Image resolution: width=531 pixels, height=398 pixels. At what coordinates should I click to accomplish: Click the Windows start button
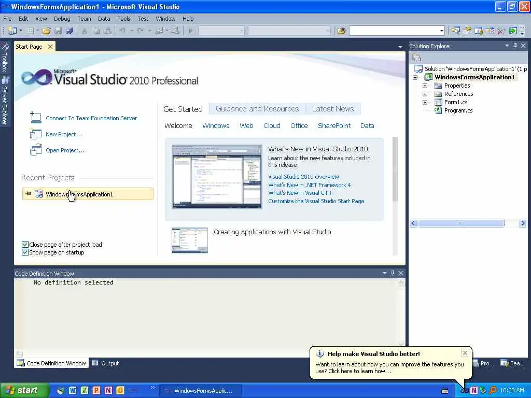coord(24,390)
